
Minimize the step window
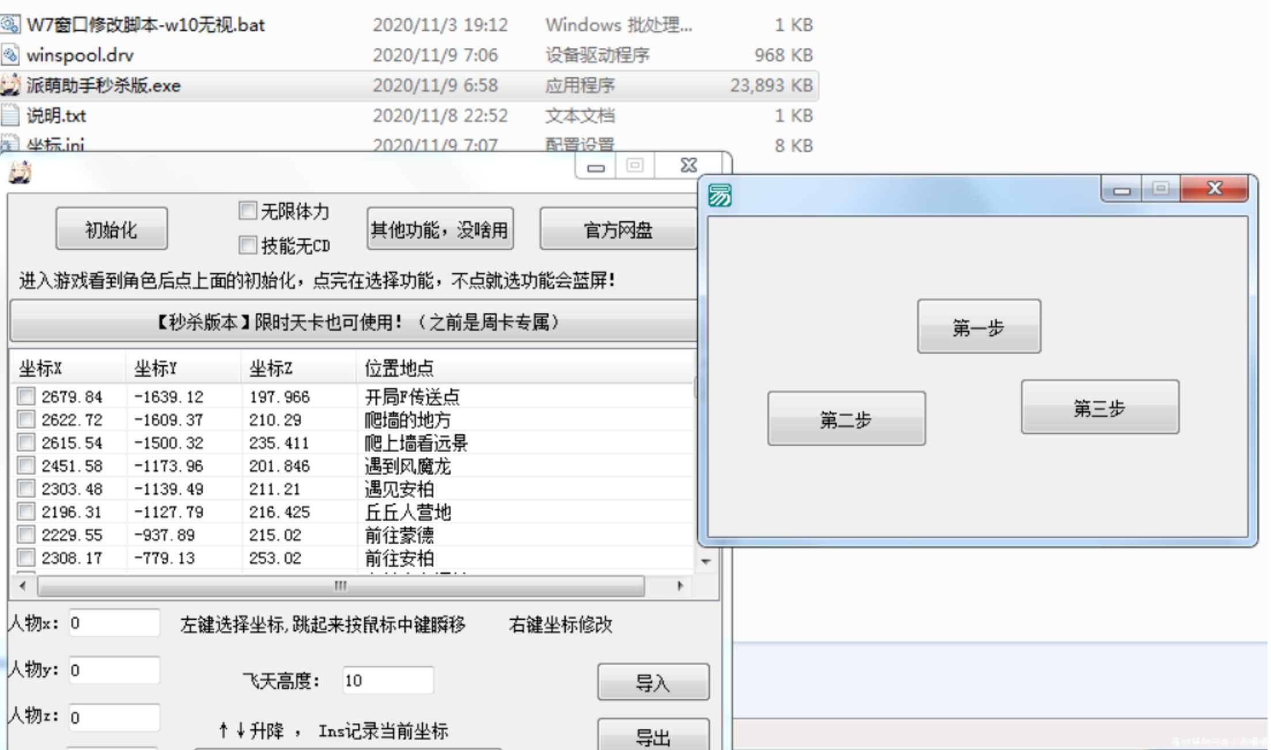(x=1121, y=190)
